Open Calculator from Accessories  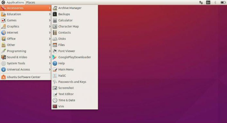(75, 20)
